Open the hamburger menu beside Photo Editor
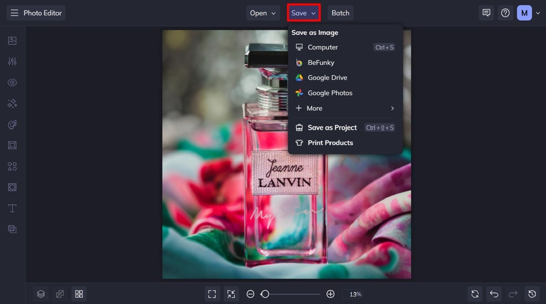This screenshot has height=304, width=546. pos(14,13)
